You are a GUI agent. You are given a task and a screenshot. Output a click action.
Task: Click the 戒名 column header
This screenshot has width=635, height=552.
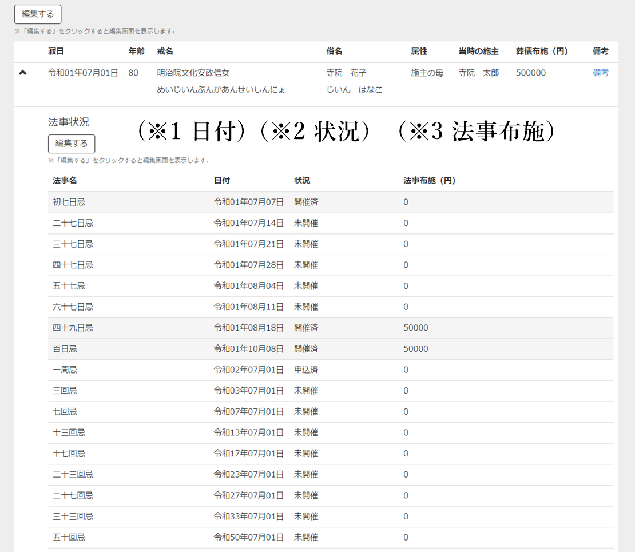tap(165, 51)
